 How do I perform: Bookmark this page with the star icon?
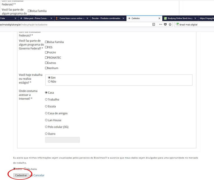coord(170,24)
